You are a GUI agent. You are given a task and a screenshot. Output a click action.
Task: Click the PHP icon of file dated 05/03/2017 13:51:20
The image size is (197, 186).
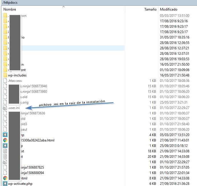[x=5, y=135]
